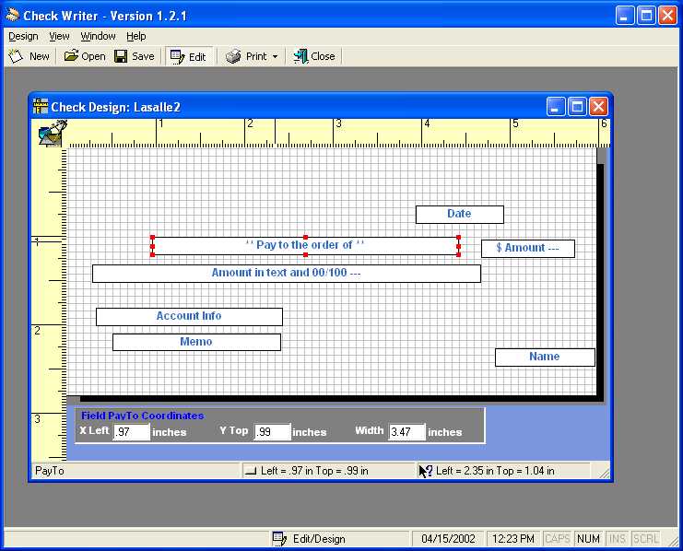Click the Print toolbar icon
This screenshot has width=683, height=551.
[x=234, y=56]
